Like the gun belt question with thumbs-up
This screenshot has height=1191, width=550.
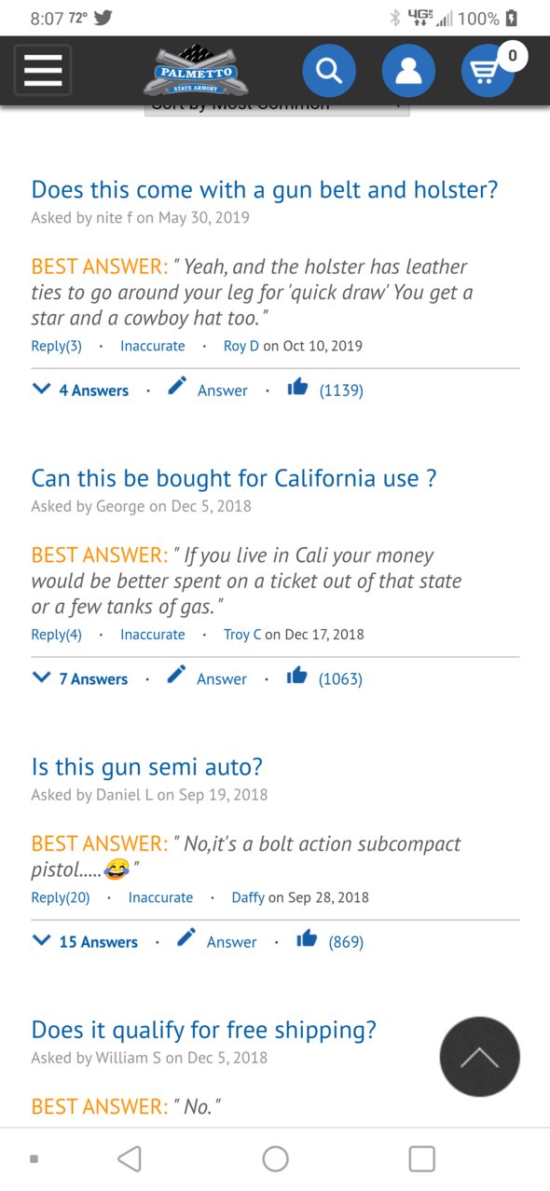coord(298,388)
